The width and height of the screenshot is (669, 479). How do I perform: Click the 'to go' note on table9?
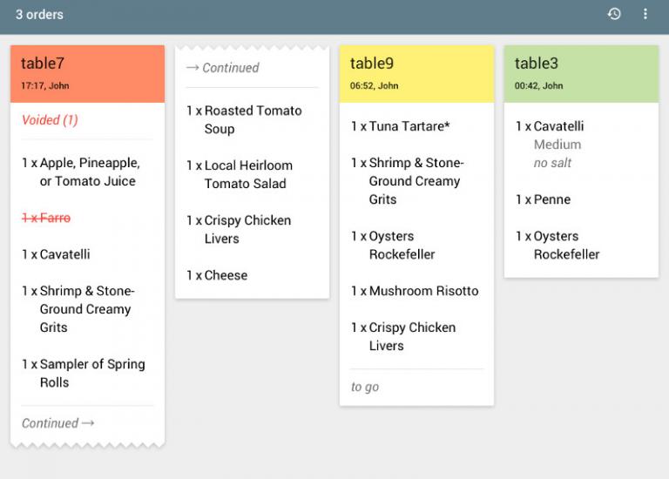point(365,387)
